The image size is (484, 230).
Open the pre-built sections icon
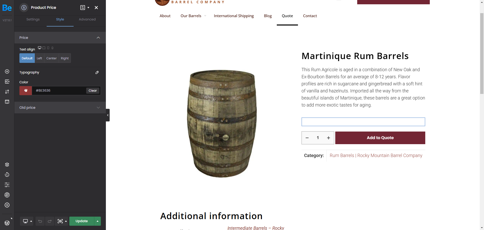pyautogui.click(x=7, y=82)
